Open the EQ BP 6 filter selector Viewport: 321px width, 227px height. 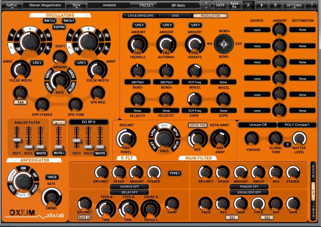(x=89, y=122)
